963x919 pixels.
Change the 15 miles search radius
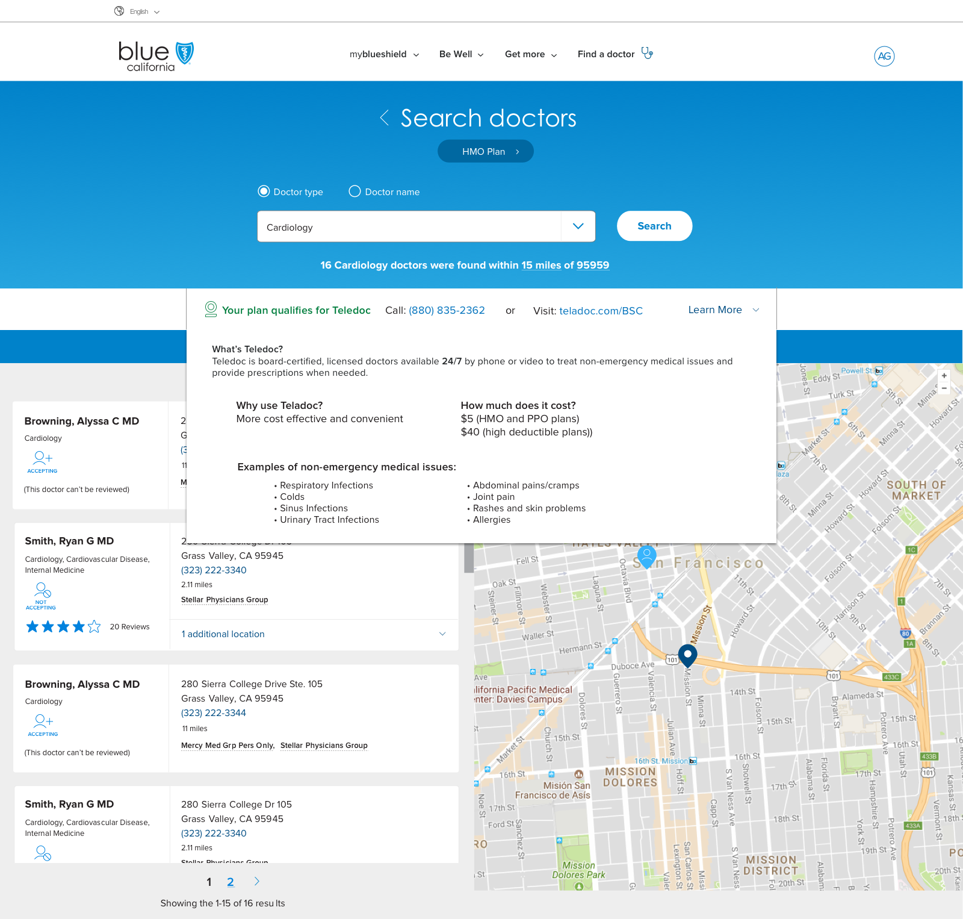click(x=541, y=265)
